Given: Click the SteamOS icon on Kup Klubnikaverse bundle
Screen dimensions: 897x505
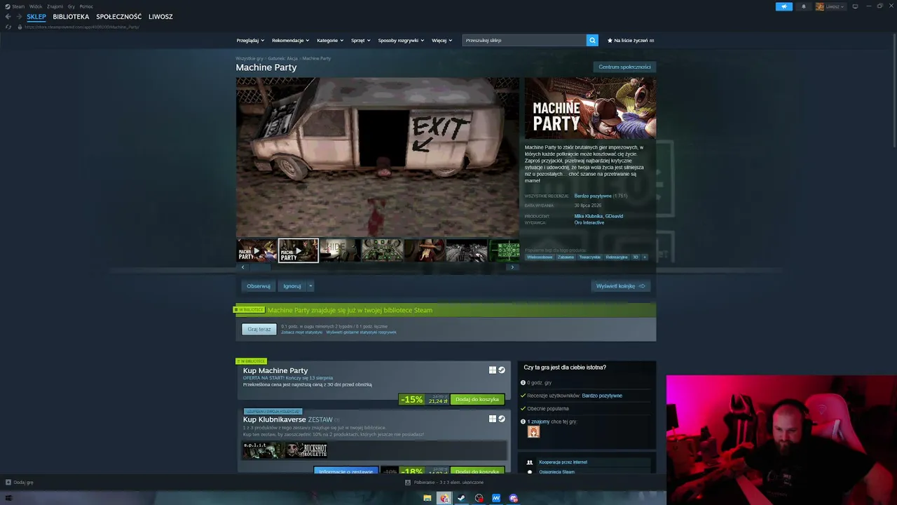Looking at the screenshot, I should (x=501, y=419).
